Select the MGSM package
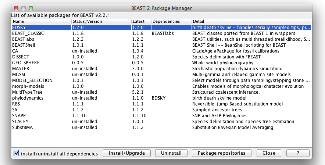 [18, 75]
